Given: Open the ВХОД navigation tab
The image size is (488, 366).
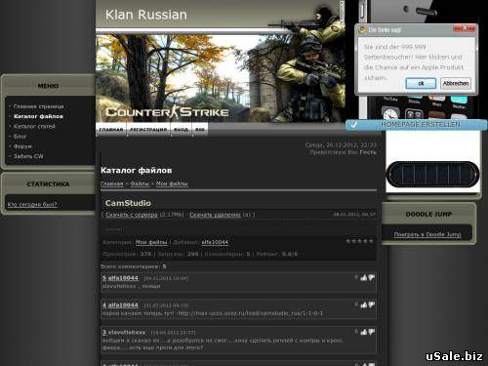Looking at the screenshot, I should click(x=181, y=129).
